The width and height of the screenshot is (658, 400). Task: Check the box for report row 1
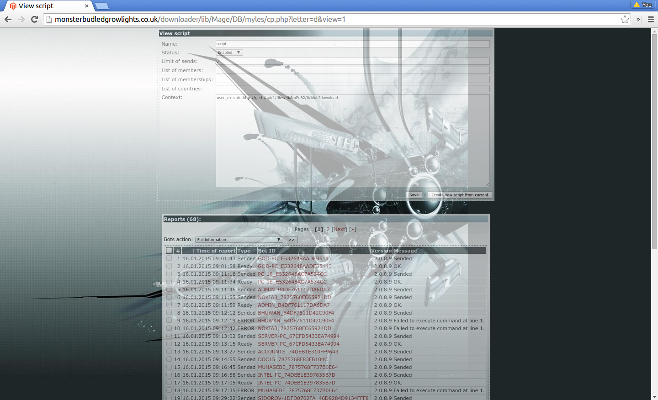(x=169, y=258)
